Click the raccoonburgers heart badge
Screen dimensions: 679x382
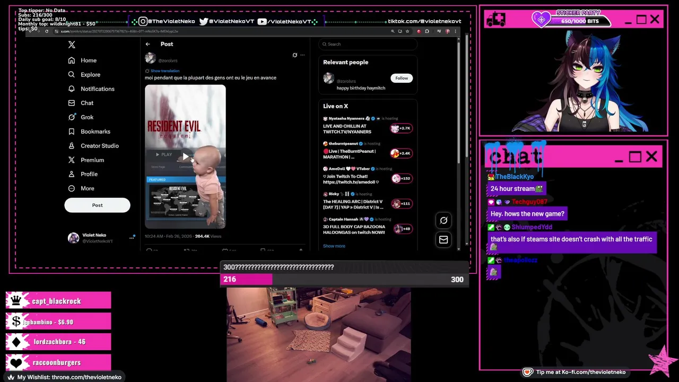[16, 363]
